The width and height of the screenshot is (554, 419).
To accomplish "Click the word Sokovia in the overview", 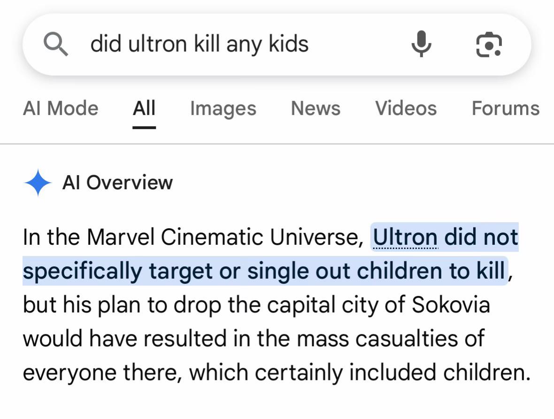I will (451, 304).
